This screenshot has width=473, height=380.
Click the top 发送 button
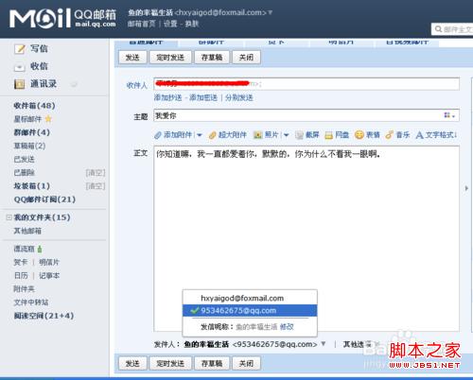click(132, 58)
